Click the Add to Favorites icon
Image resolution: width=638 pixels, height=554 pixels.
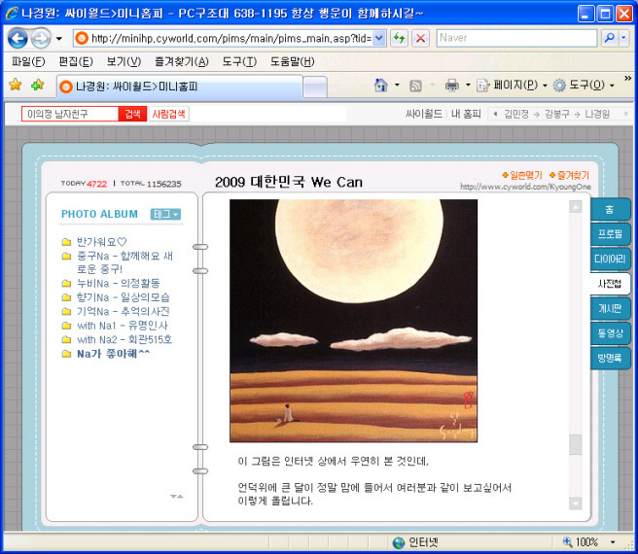click(37, 85)
